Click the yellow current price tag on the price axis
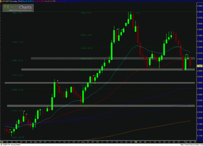Screen dimensions: 203x146 pyautogui.click(x=200, y=66)
